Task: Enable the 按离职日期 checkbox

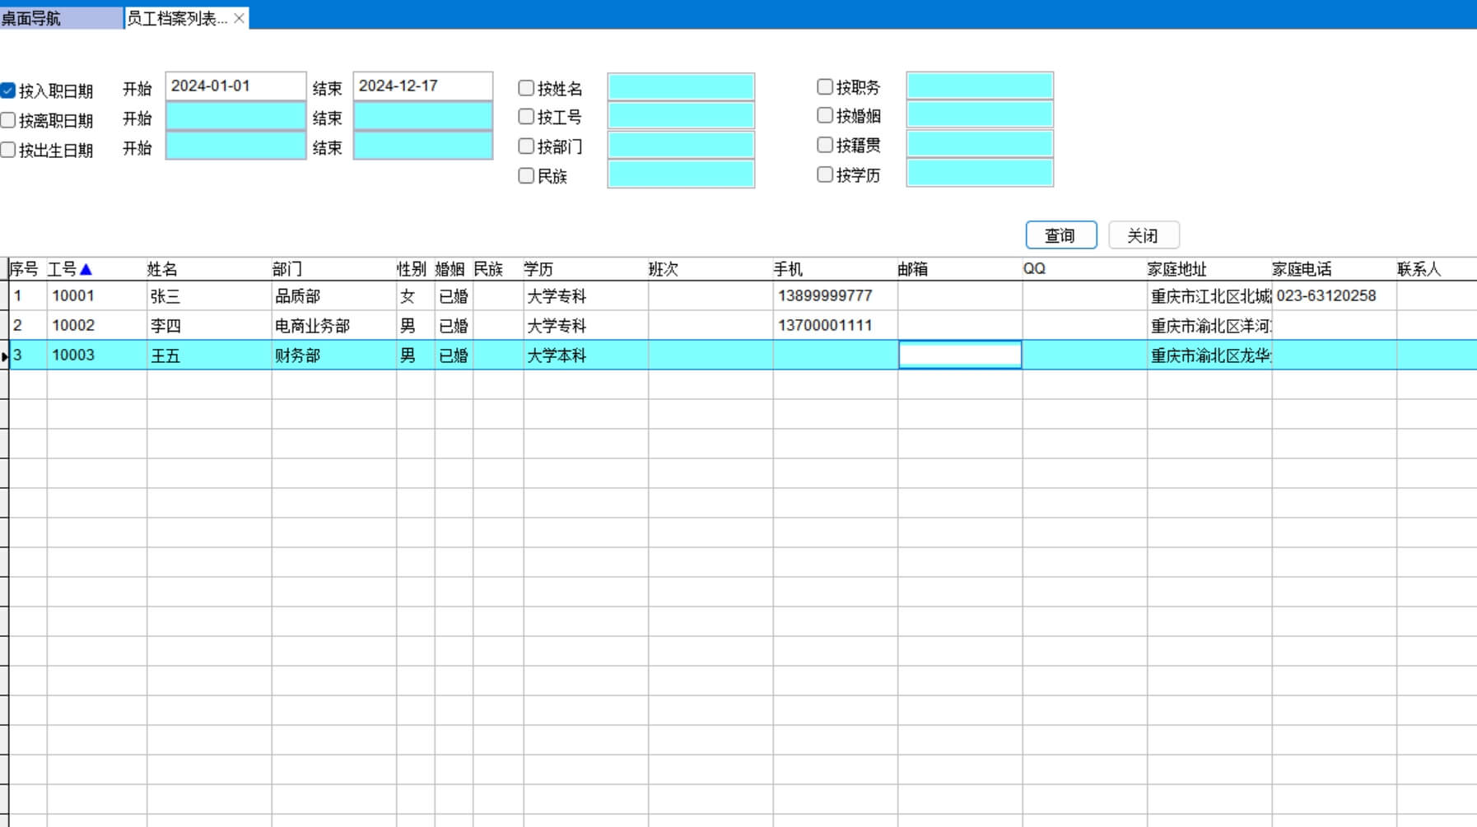Action: 8,120
